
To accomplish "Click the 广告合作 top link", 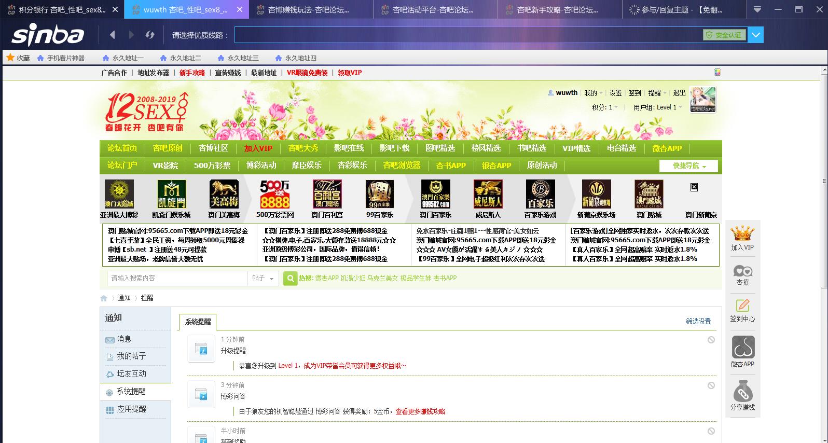I will 114,73.
